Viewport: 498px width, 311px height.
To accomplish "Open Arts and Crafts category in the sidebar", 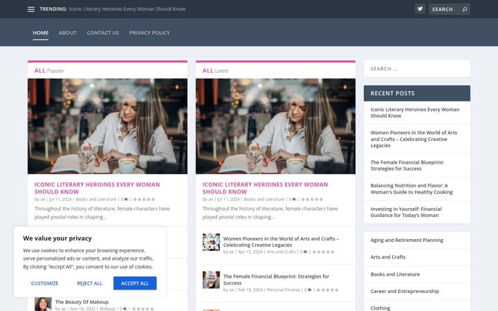I will point(388,257).
